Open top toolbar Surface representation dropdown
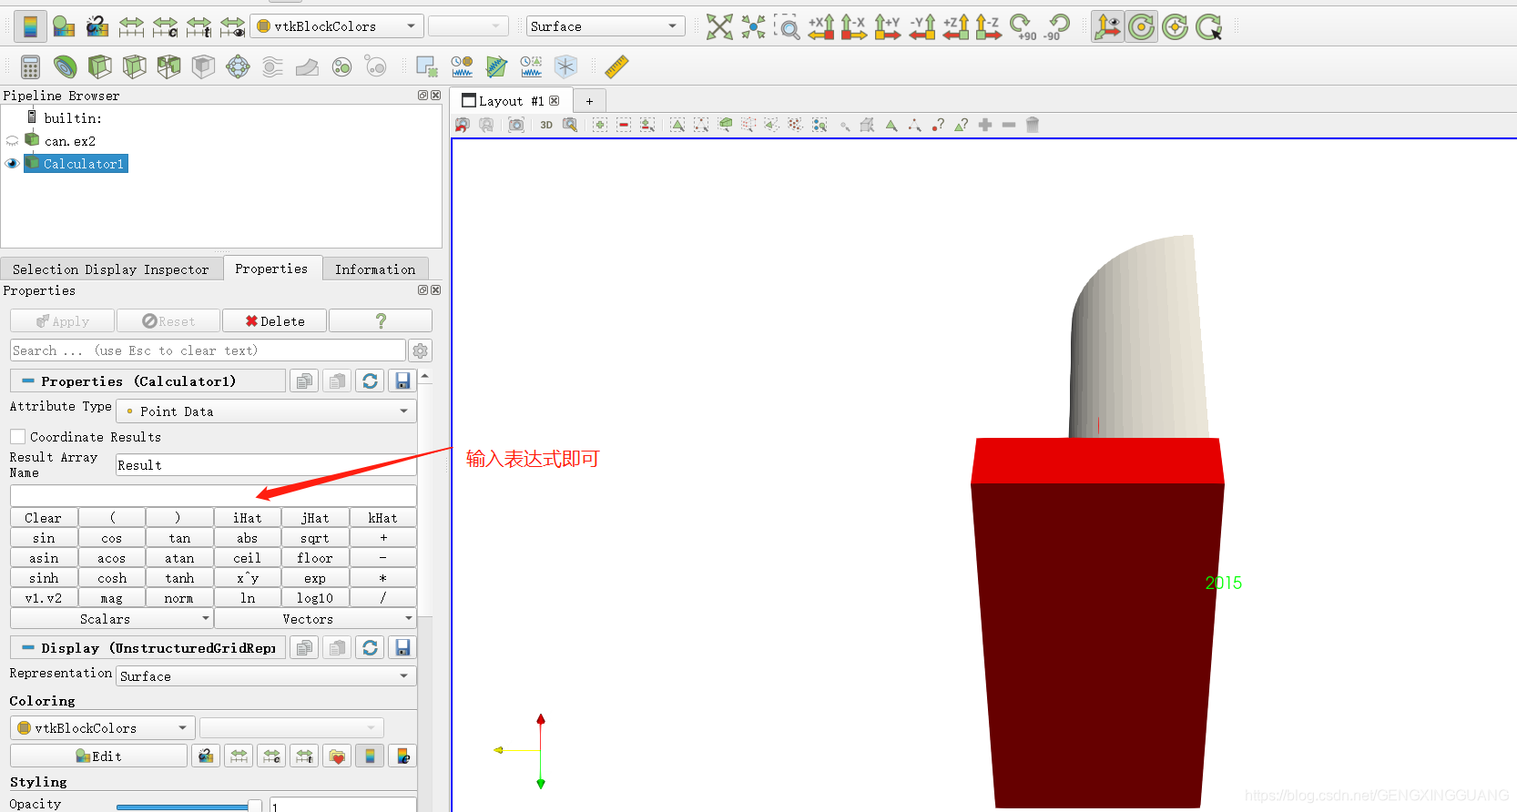 (606, 26)
